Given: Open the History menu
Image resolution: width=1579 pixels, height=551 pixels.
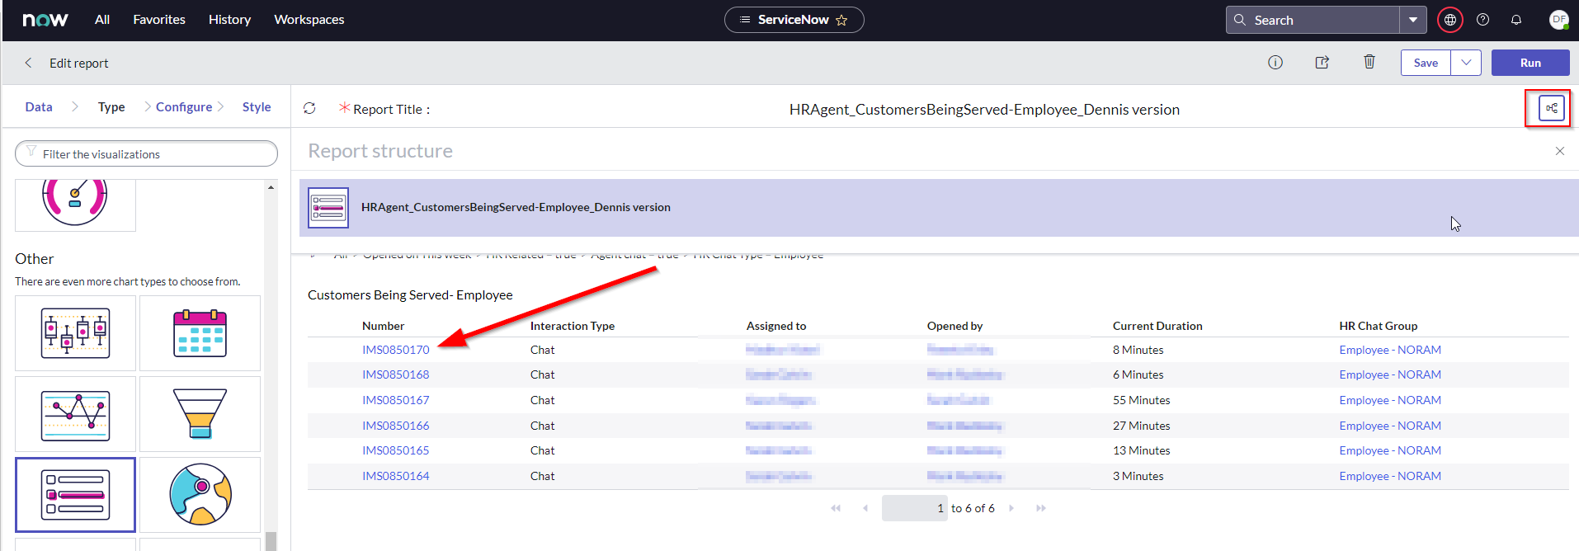Looking at the screenshot, I should click(229, 20).
